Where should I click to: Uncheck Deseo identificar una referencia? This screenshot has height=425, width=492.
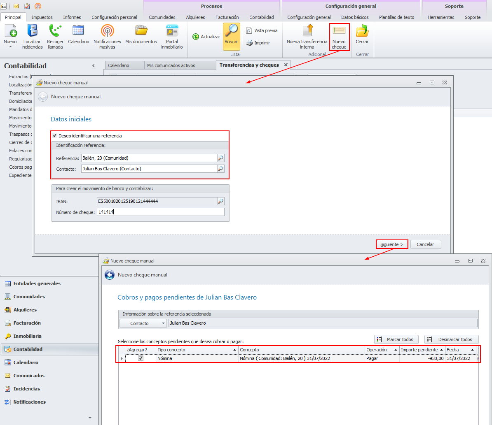pos(54,136)
